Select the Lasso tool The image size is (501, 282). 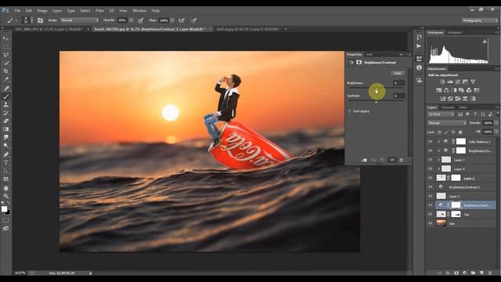(5, 55)
